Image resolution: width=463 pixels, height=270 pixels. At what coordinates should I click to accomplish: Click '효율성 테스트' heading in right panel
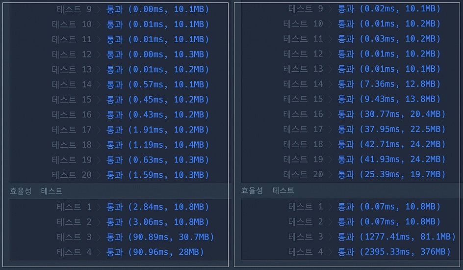pos(267,190)
